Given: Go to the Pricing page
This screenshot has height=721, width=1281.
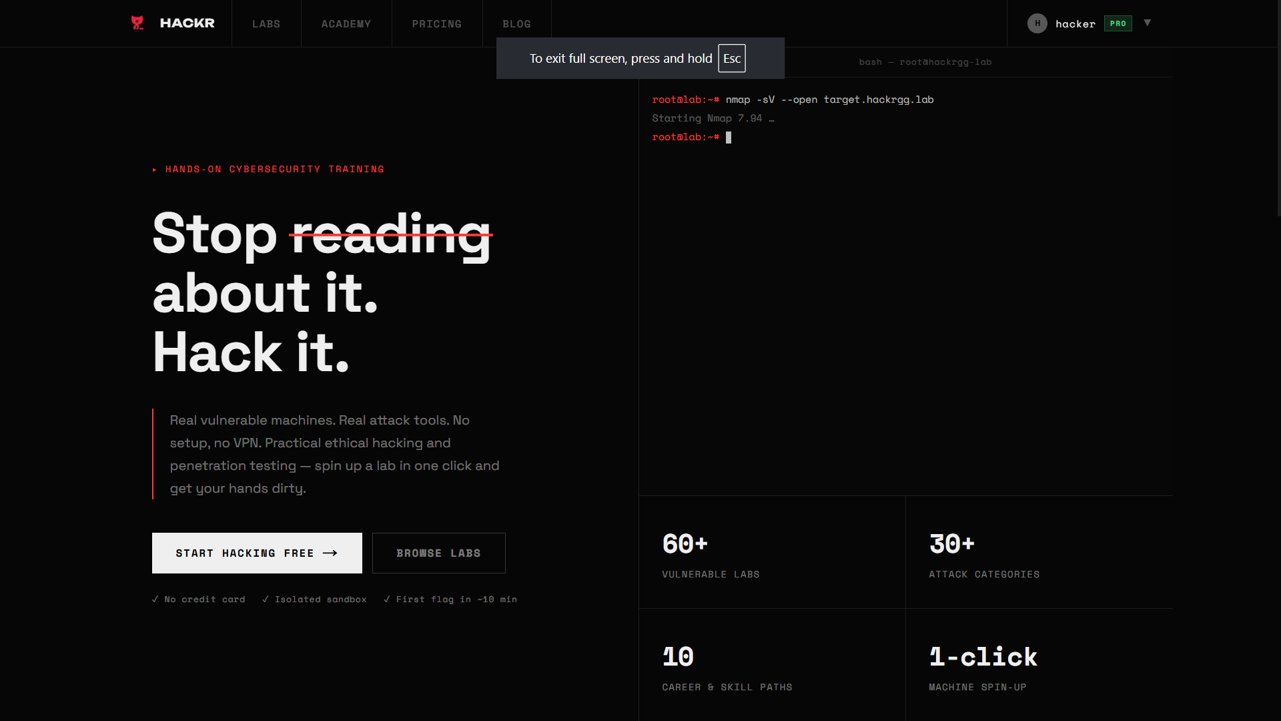Looking at the screenshot, I should tap(436, 24).
